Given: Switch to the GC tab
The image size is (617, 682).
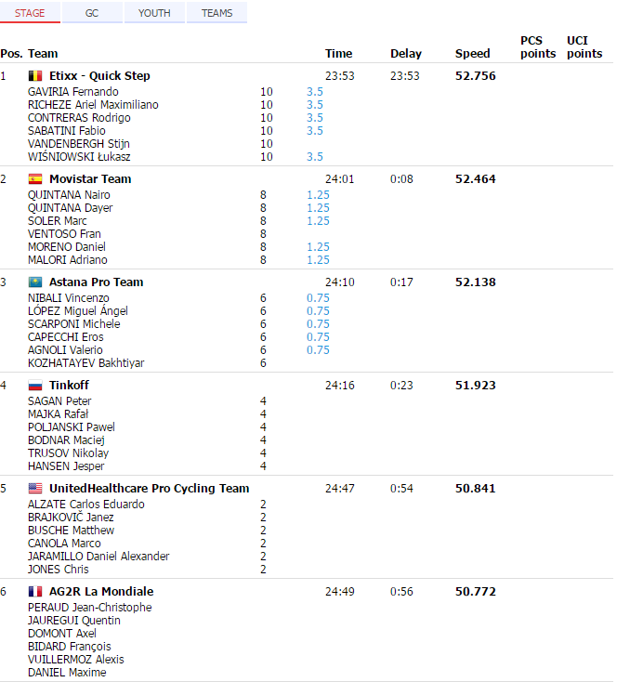Looking at the screenshot, I should [92, 13].
